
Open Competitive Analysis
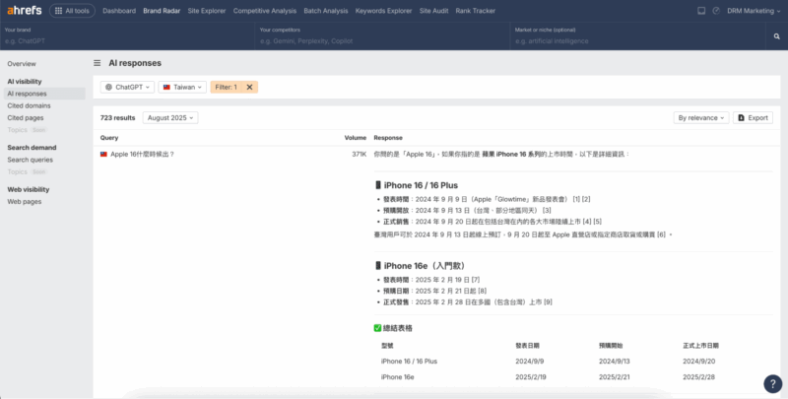264,11
